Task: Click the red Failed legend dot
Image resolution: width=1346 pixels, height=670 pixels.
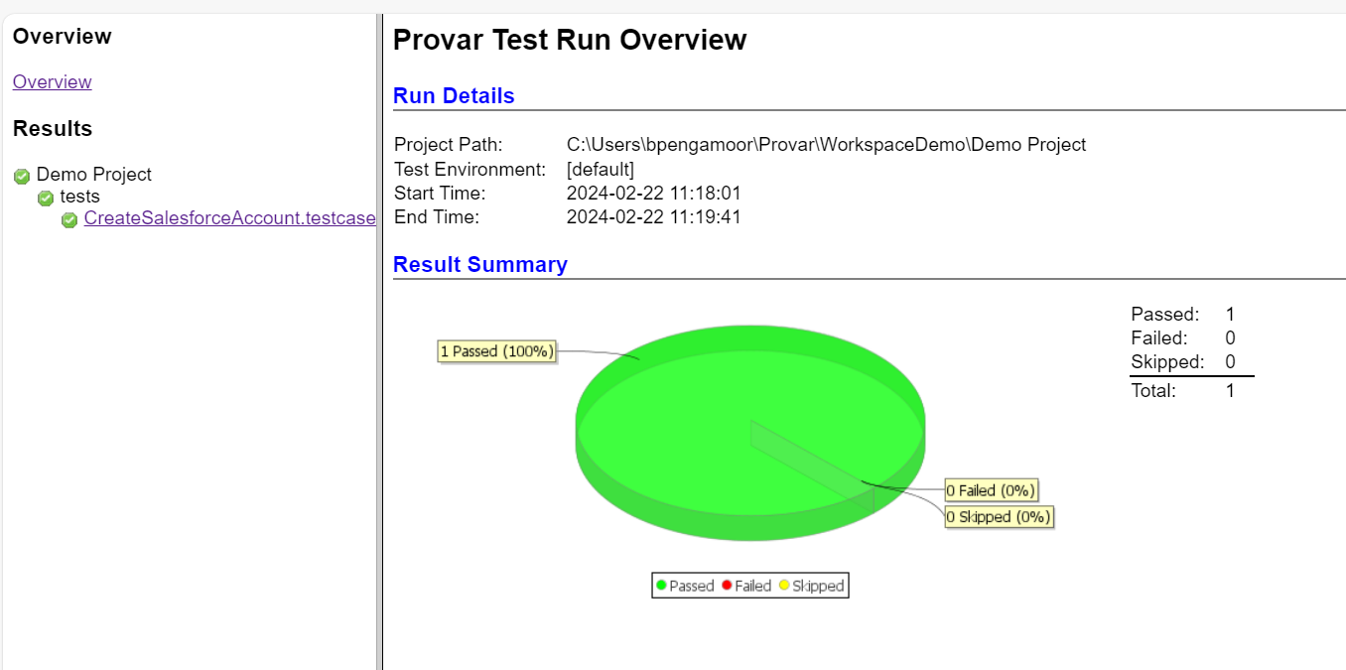Action: tap(727, 586)
